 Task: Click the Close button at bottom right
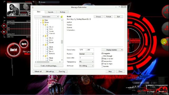[x=120, y=72]
